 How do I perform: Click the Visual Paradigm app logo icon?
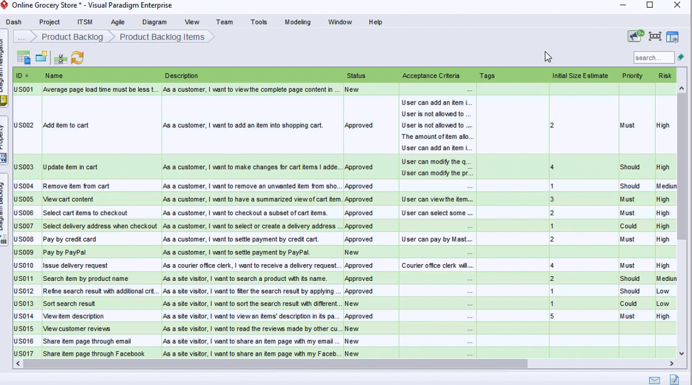(x=5, y=5)
